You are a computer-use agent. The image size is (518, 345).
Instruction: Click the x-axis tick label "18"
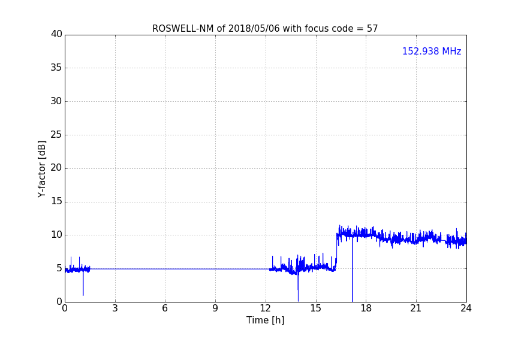coord(366,308)
